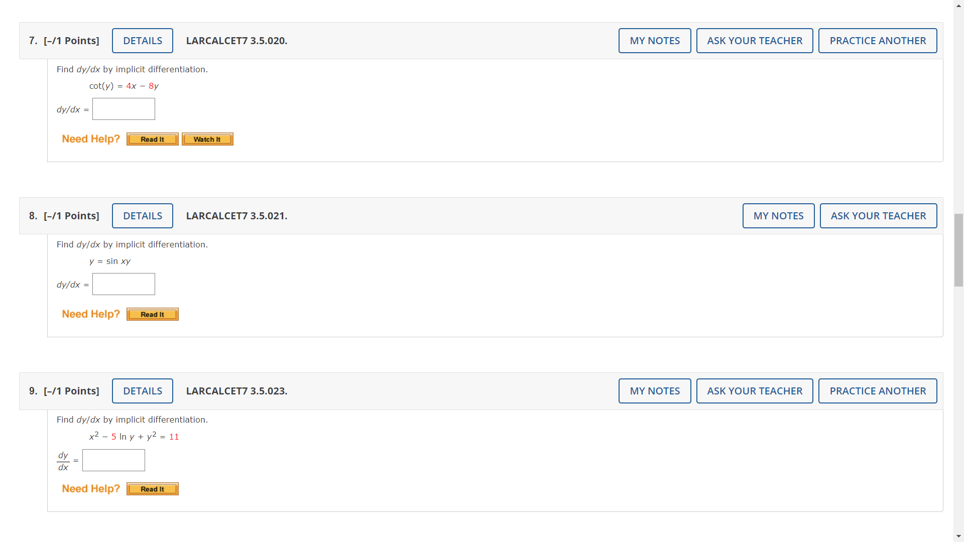The image size is (964, 542).
Task: Click the dy/dx answer box for problem 8
Action: point(124,284)
